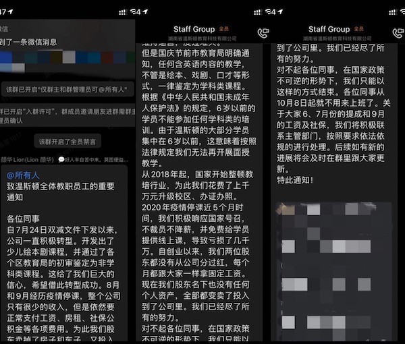Tap the line 根据《中华人民共和国未成年
Viewport: 405px width, 344px height.
196,97
